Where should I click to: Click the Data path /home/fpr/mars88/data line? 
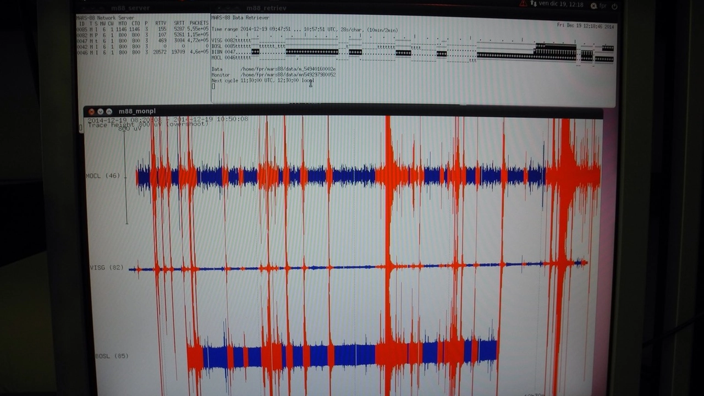(x=273, y=69)
